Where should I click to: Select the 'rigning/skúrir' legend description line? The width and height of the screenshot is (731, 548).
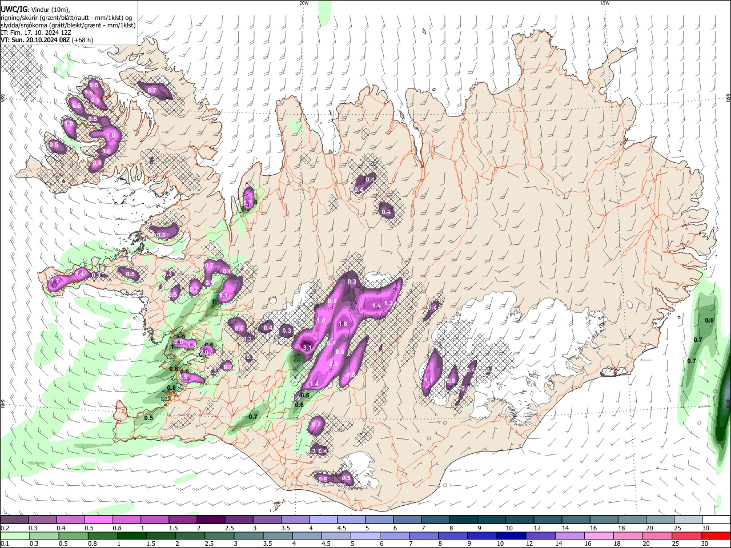click(x=66, y=18)
